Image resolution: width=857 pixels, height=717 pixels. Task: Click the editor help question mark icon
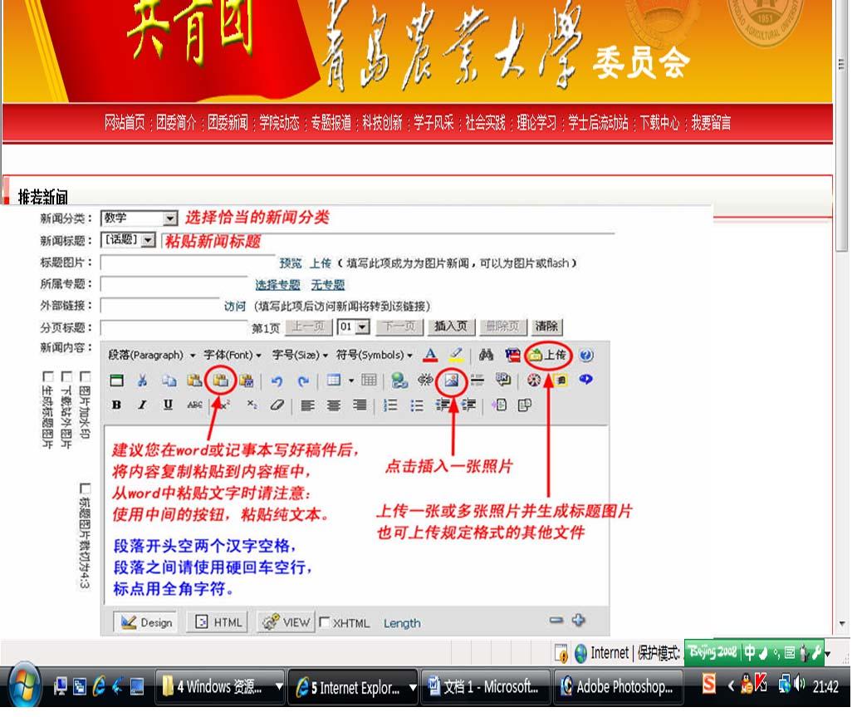(x=586, y=356)
